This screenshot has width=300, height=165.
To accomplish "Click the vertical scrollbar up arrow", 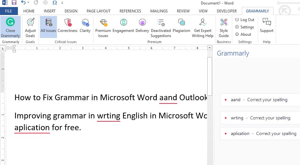I will [210, 48].
